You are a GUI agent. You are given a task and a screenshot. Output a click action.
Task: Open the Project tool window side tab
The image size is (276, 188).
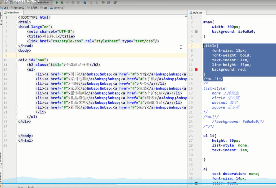tap(1, 17)
